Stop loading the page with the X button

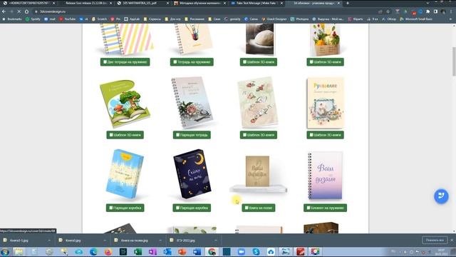coord(19,11)
